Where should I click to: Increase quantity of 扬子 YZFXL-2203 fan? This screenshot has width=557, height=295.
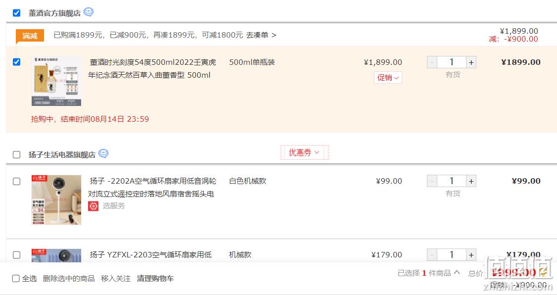coord(471,255)
